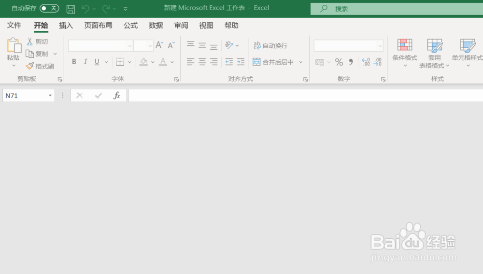Click the Save icon in the title bar
Image resolution: width=483 pixels, height=274 pixels.
coord(71,9)
